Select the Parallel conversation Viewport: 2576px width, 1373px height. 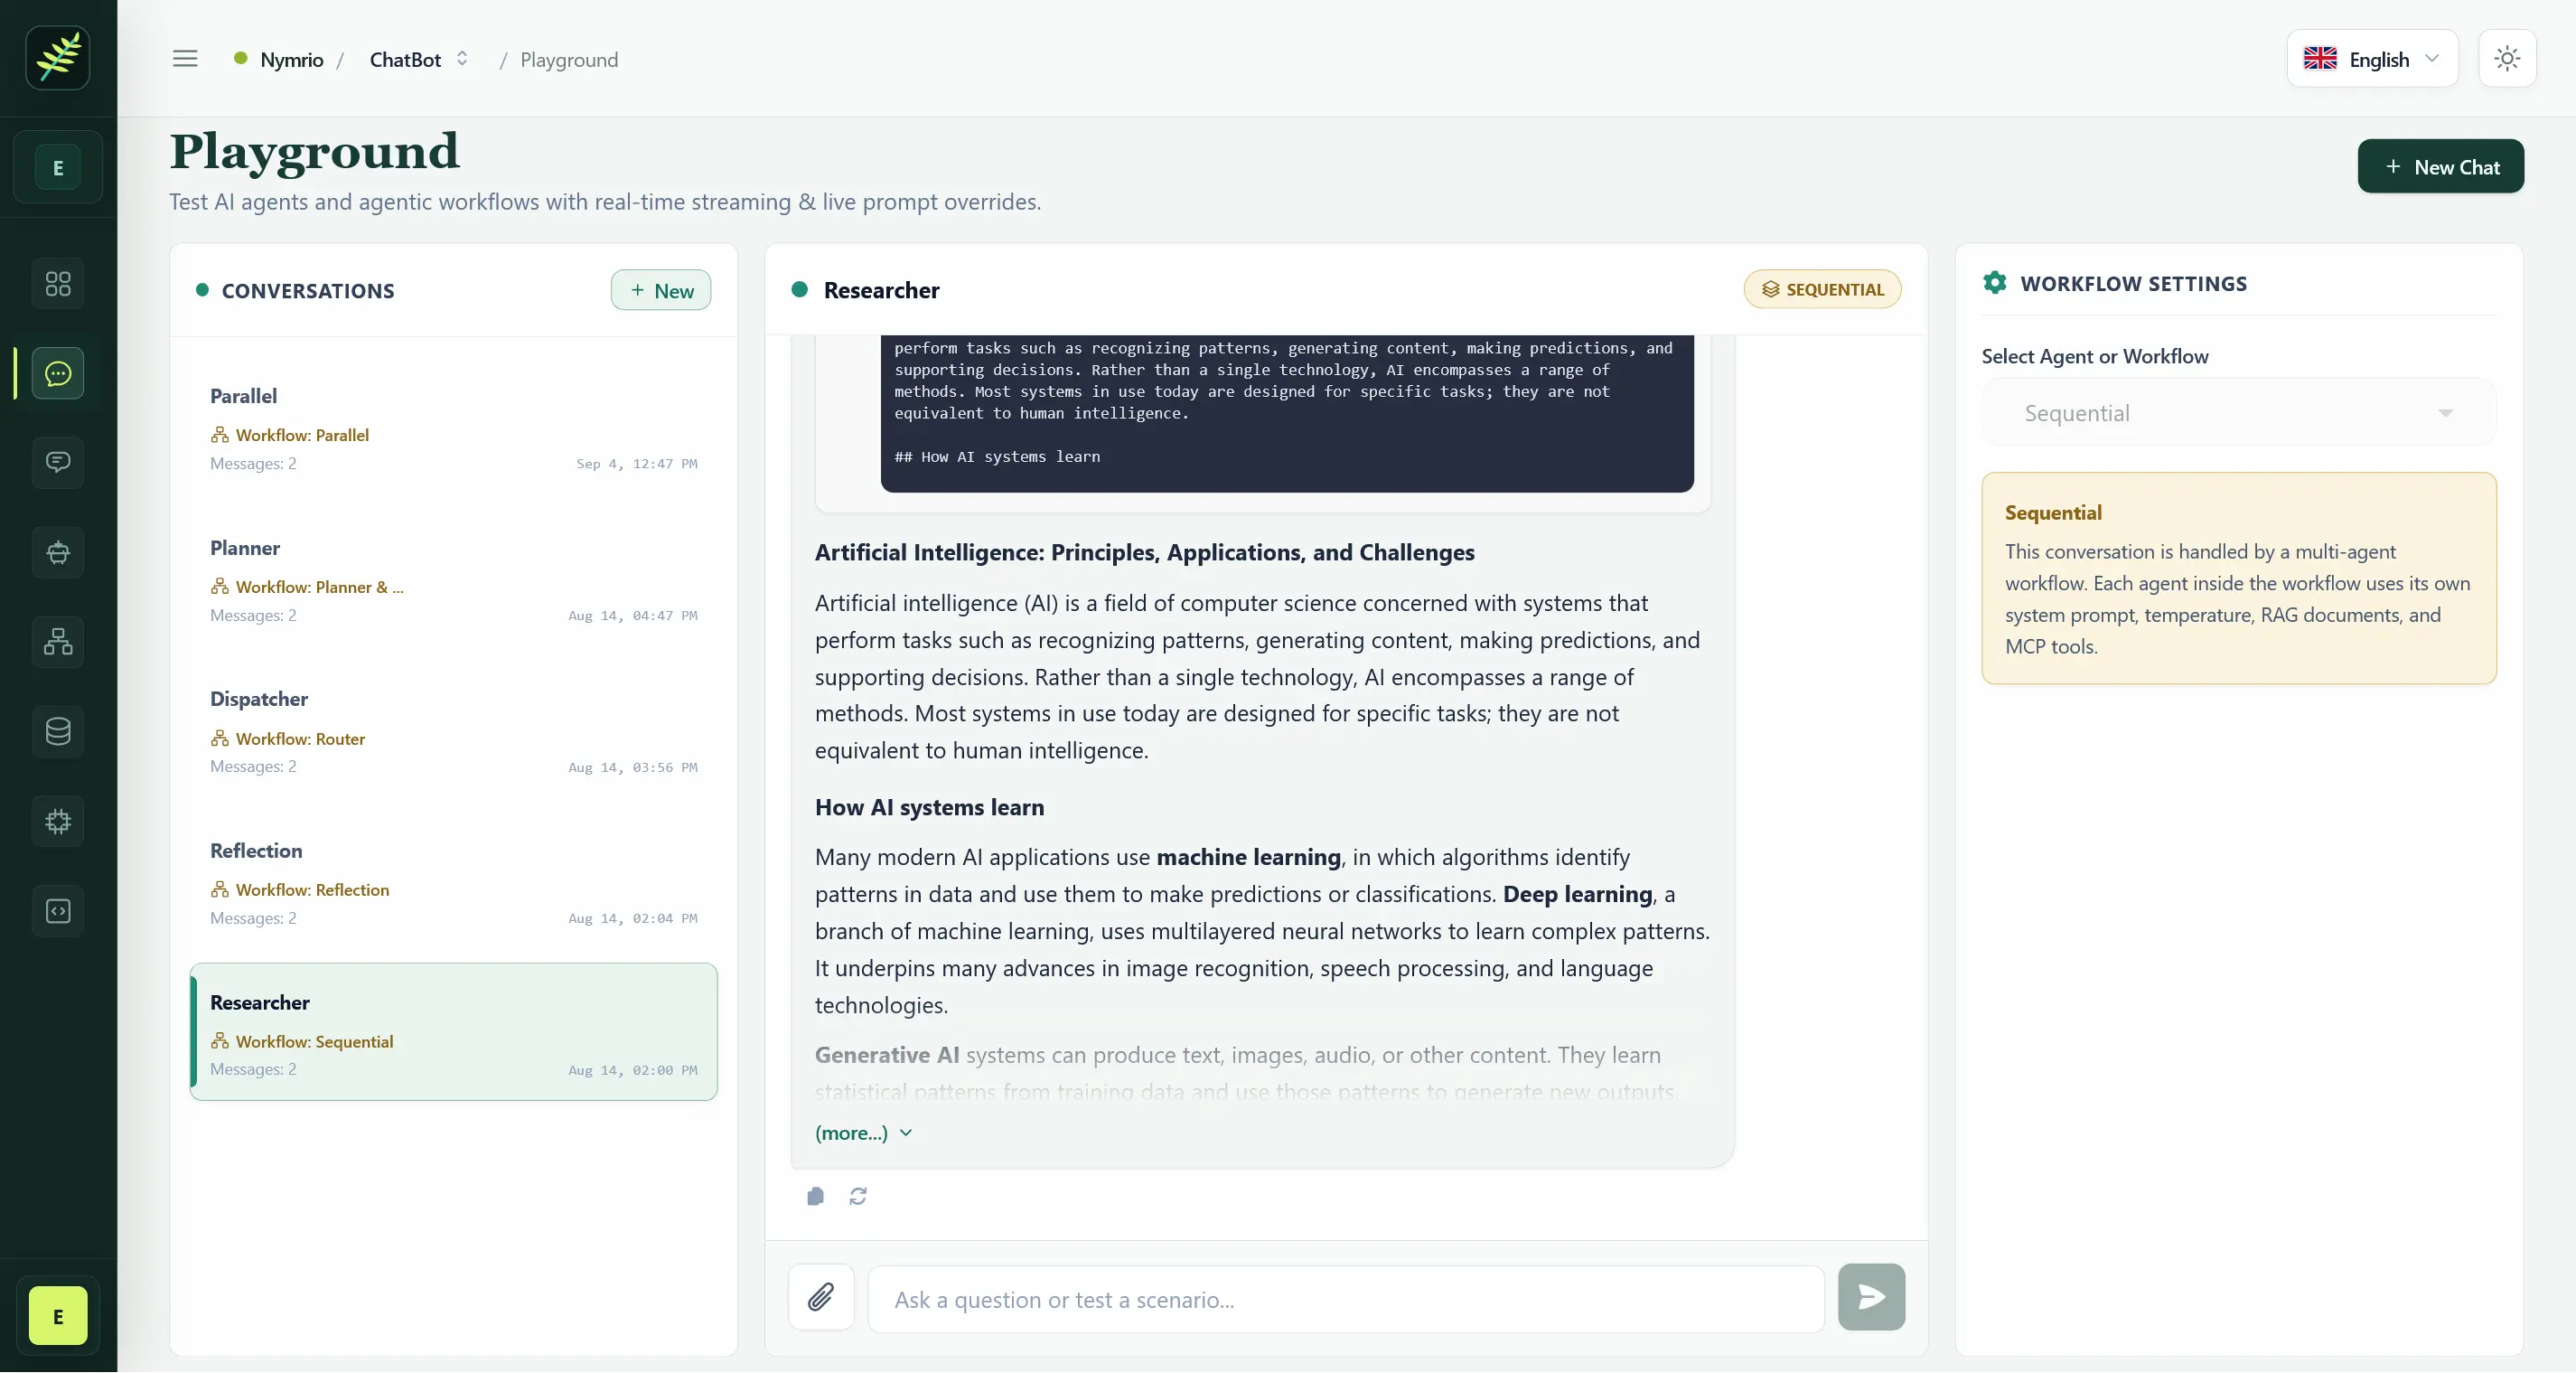coord(453,428)
